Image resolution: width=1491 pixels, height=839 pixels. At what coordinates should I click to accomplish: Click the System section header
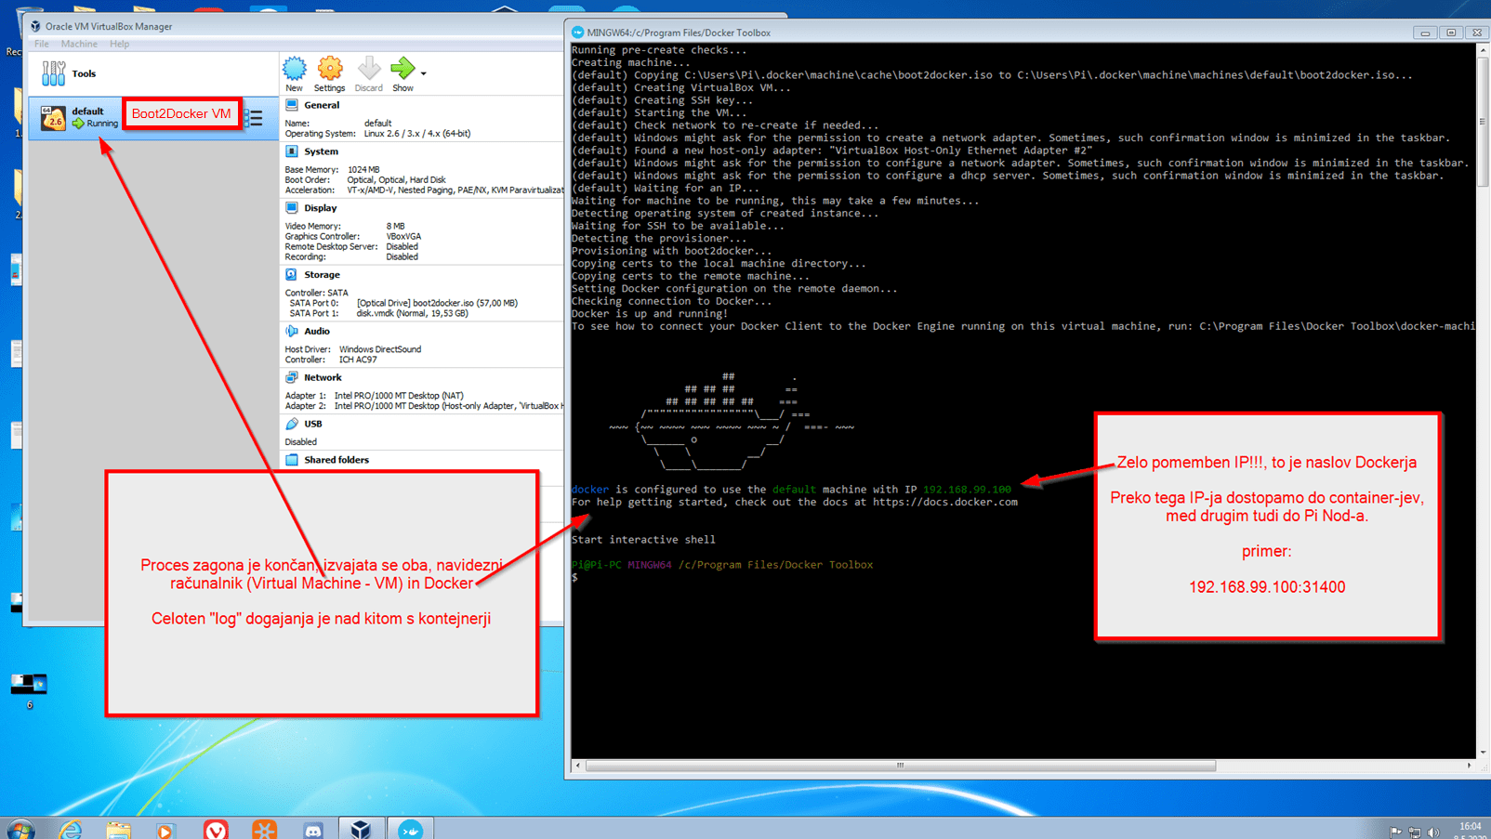[321, 151]
